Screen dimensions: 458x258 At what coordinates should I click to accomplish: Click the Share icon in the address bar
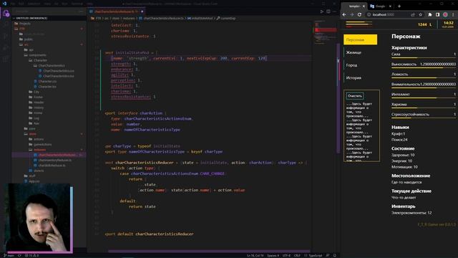[413, 14]
